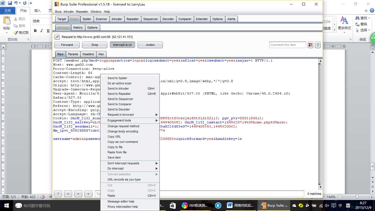Open the highlight color picker icon
The width and height of the screenshot is (375, 211).
[310, 45]
